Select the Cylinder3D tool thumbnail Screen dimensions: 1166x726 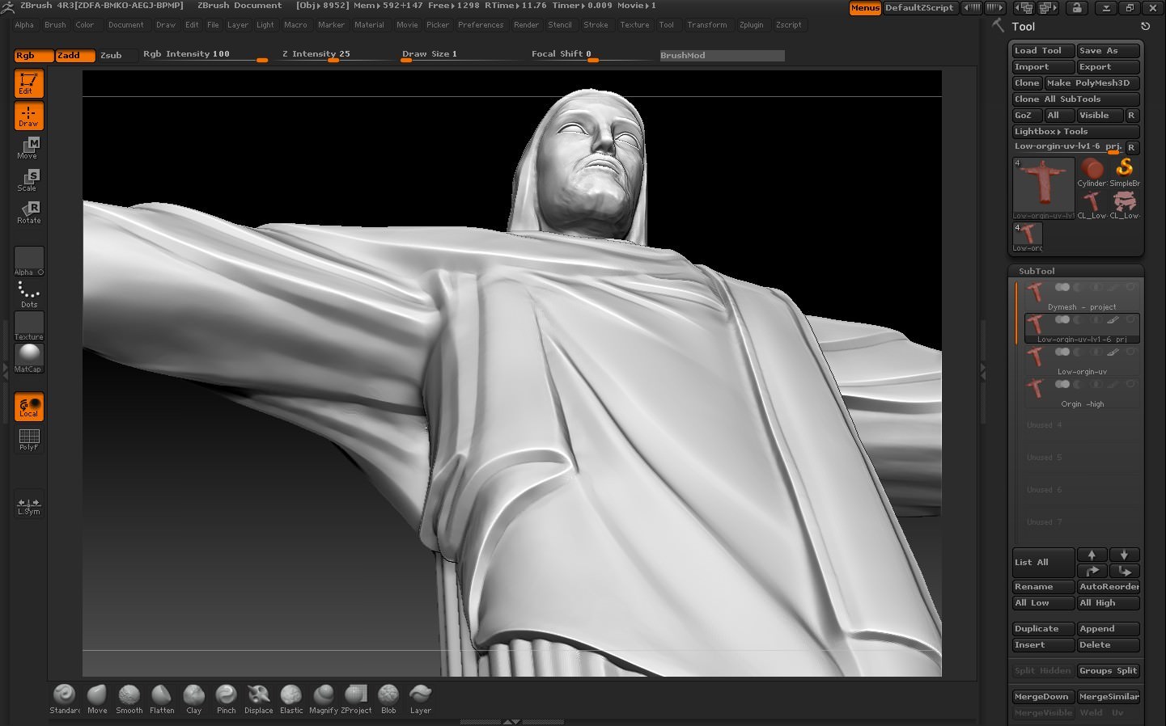[1092, 173]
